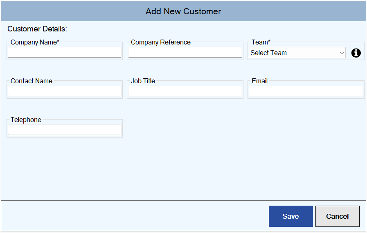This screenshot has width=367, height=233.
Task: Select the Contact Name input field
Action: point(65,91)
